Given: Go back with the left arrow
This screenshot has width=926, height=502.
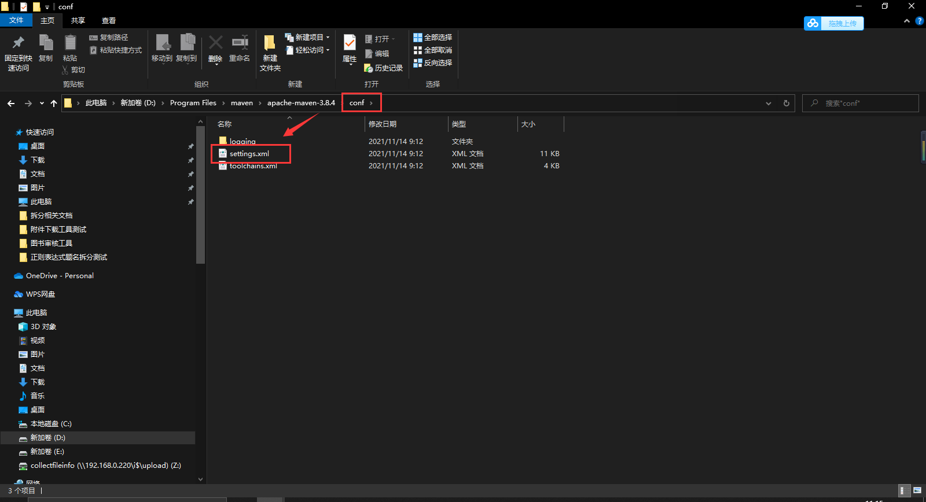Looking at the screenshot, I should click(11, 104).
